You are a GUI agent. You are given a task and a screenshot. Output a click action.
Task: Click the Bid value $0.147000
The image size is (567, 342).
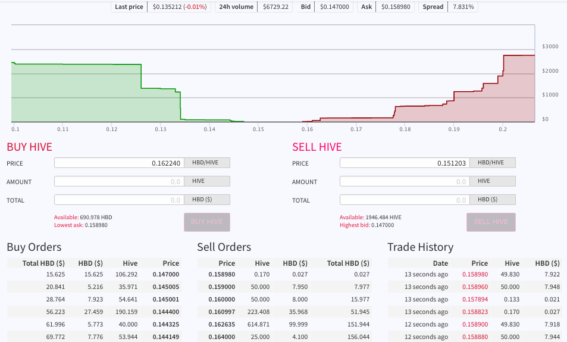tap(334, 7)
